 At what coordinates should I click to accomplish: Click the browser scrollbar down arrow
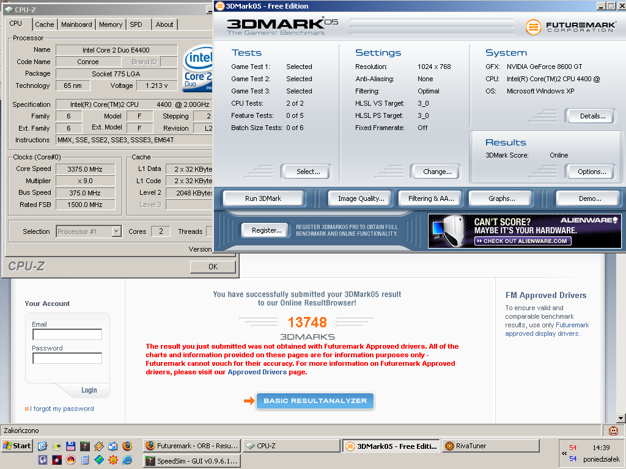click(x=620, y=418)
